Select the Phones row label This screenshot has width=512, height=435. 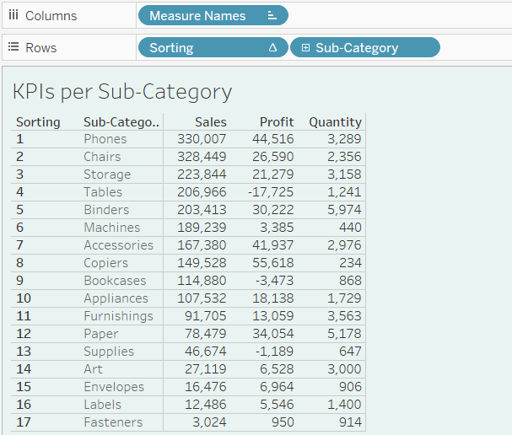coord(105,139)
